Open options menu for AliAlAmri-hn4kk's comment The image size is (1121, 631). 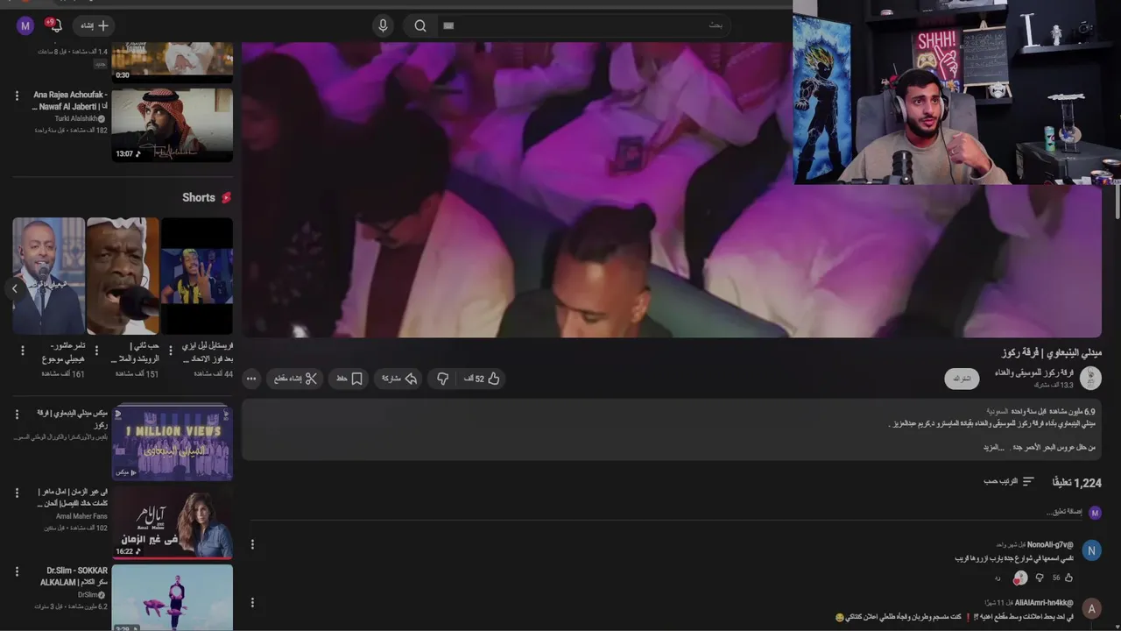[x=252, y=602]
